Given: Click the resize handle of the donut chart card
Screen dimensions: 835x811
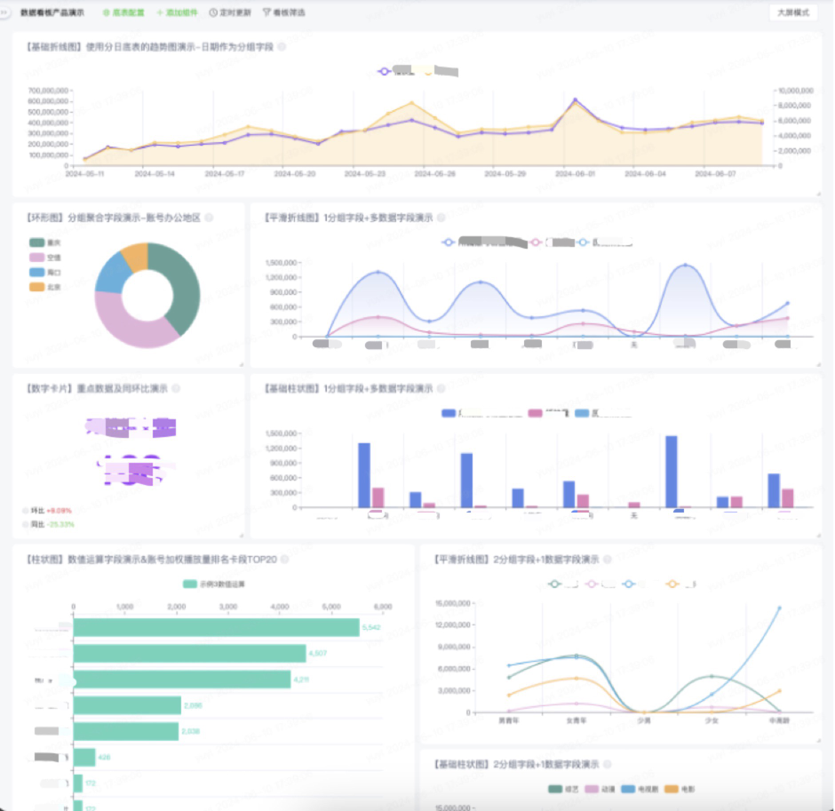Looking at the screenshot, I should (242, 365).
